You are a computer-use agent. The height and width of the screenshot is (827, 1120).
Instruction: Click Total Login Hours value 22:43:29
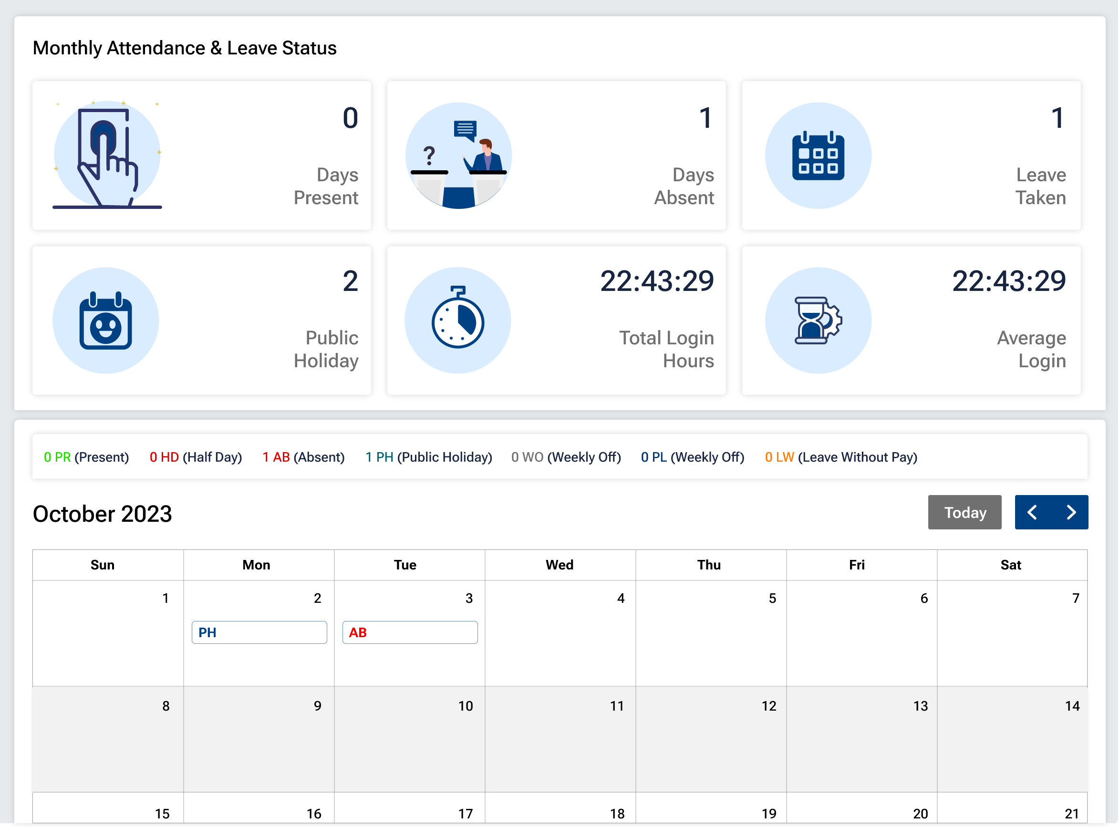[x=658, y=281]
